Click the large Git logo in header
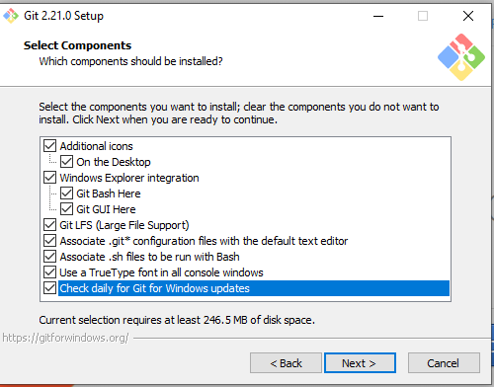The height and width of the screenshot is (387, 494). tap(461, 57)
